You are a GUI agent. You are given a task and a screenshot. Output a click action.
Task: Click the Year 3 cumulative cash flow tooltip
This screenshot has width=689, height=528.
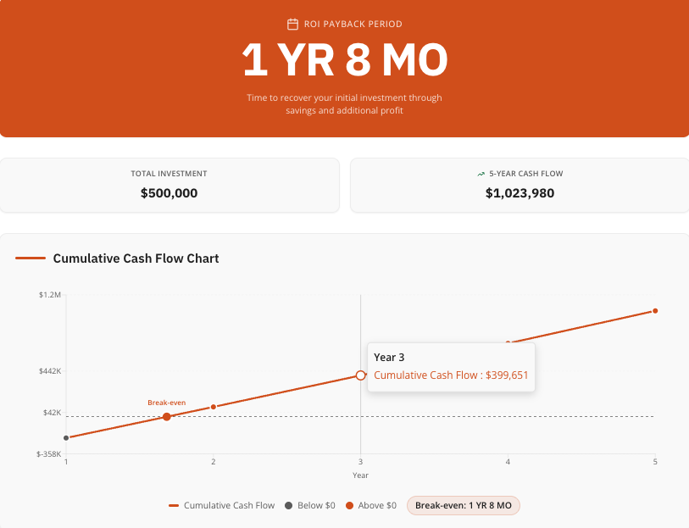click(x=451, y=367)
